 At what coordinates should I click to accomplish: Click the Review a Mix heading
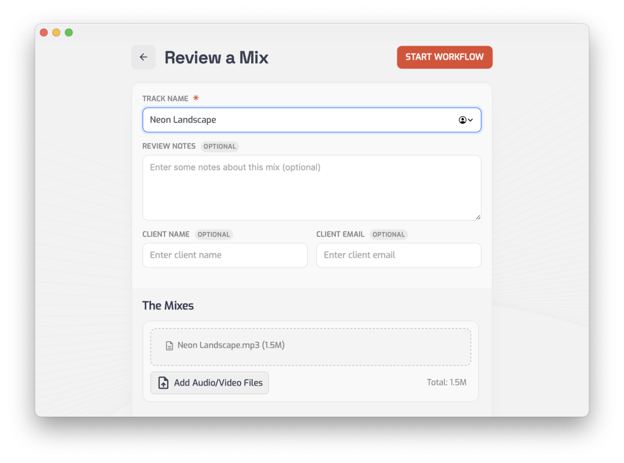click(216, 58)
